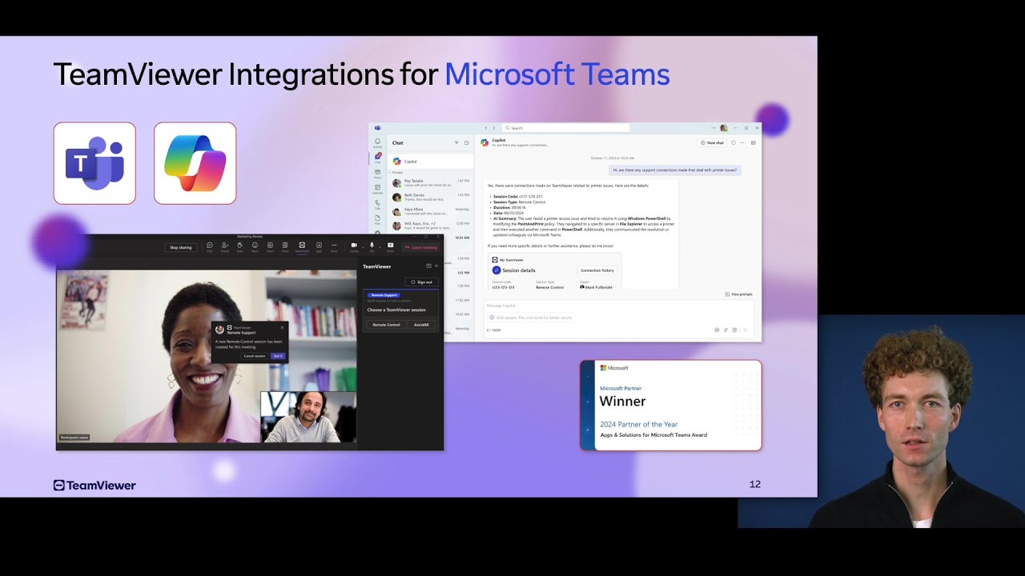
Task: Click Stop sharing in the meeting window
Action: click(180, 247)
